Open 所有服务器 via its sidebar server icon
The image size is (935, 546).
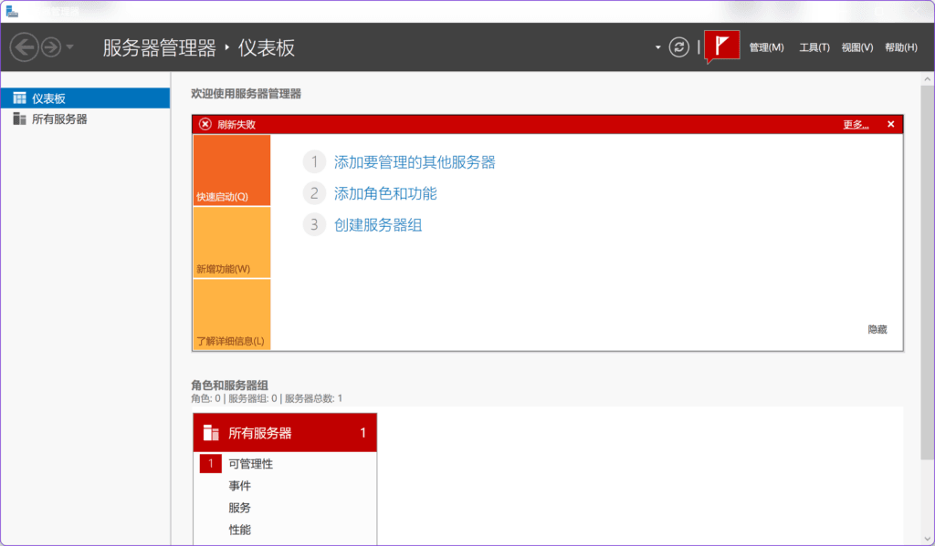point(18,118)
